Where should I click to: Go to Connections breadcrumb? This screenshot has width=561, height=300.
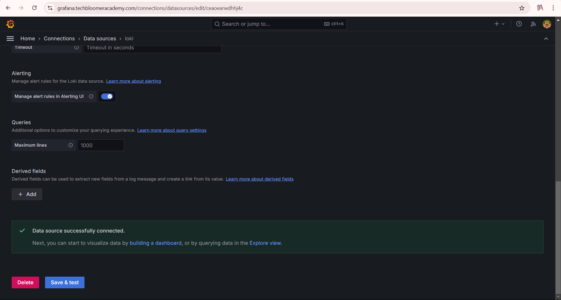59,39
